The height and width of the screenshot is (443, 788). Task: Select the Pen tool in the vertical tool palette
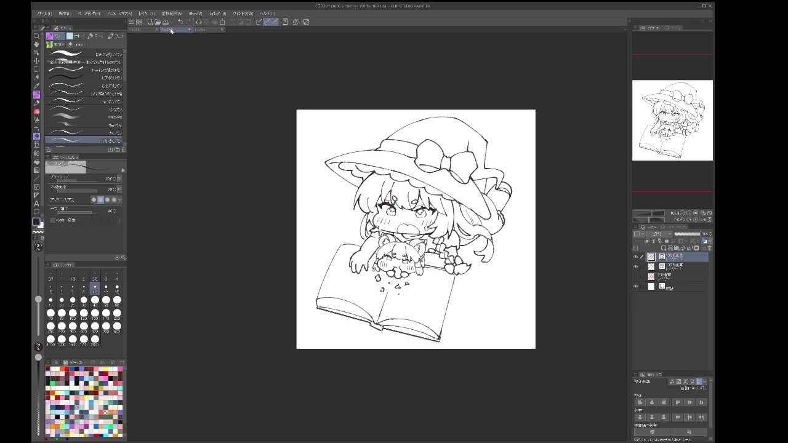click(36, 95)
